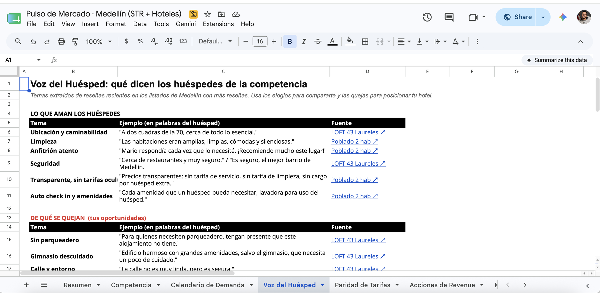Open font family dropdown
The width and height of the screenshot is (600, 293).
coord(215,41)
